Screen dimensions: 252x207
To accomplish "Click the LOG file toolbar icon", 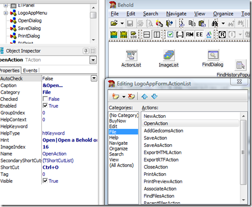I will coord(134,34).
